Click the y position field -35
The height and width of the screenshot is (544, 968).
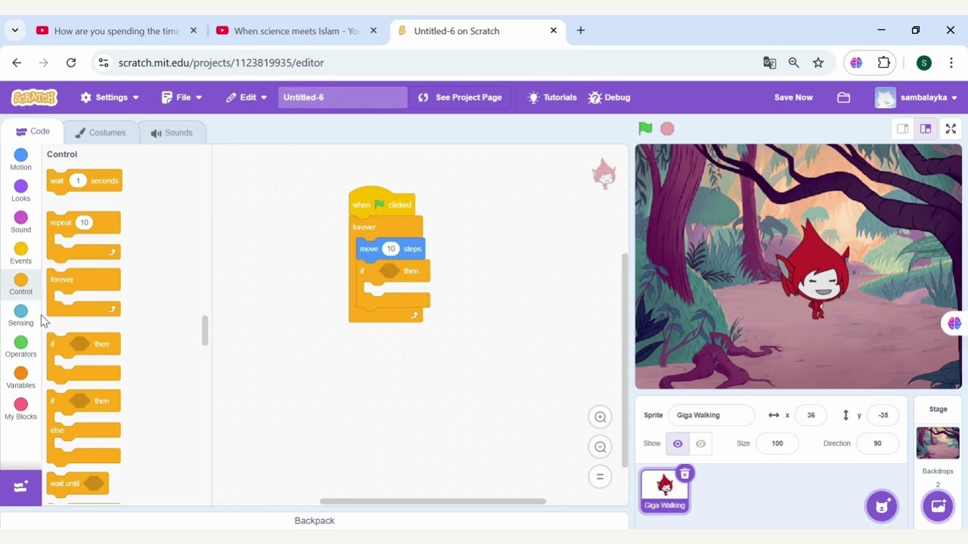pos(883,415)
